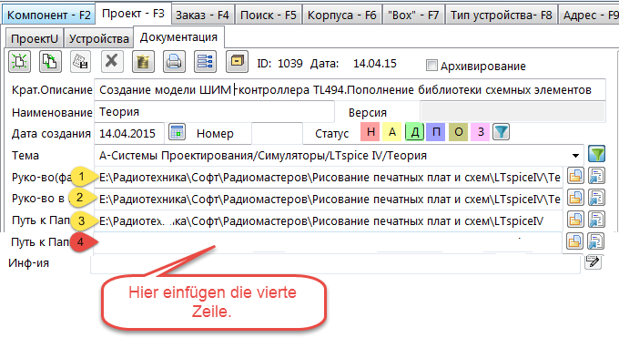Toggle status З pink button

point(481,132)
